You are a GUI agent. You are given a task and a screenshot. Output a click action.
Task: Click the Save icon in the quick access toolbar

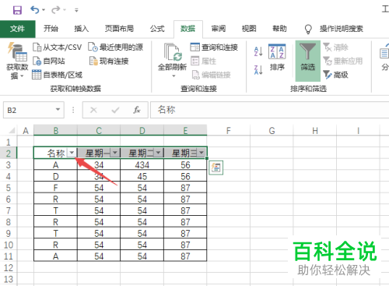click(17, 10)
